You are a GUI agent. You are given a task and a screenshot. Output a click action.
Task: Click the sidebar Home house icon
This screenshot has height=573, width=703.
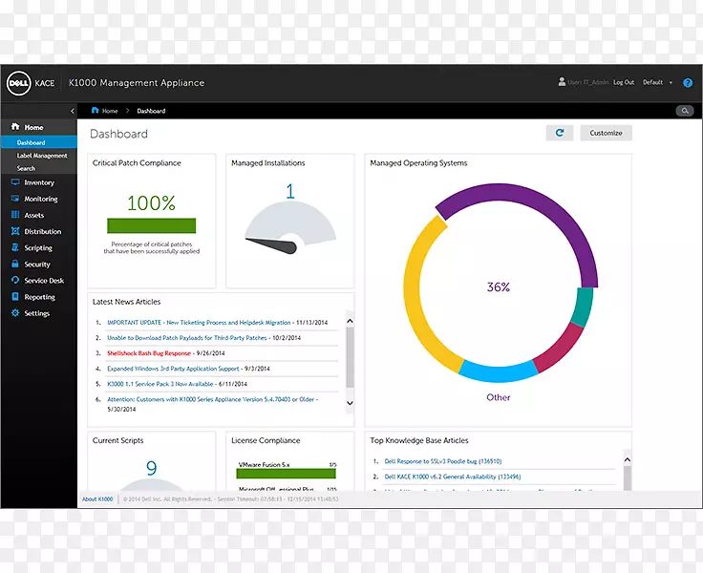click(15, 127)
